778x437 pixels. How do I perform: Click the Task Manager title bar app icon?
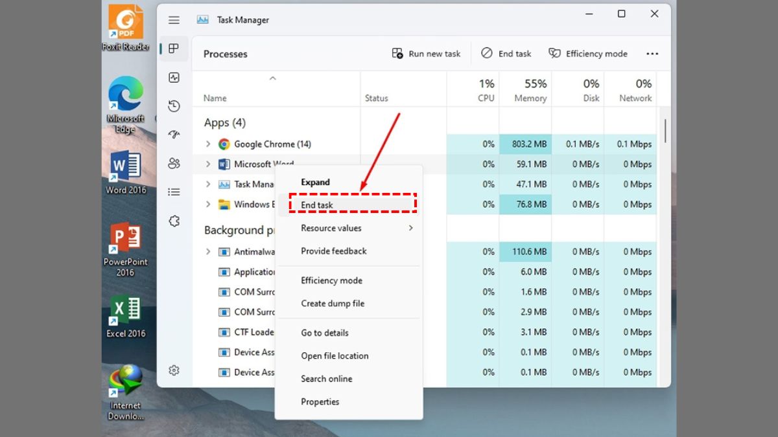(204, 20)
